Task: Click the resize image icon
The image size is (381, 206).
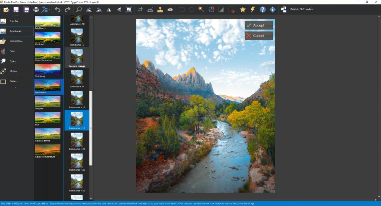Action: coord(129,10)
